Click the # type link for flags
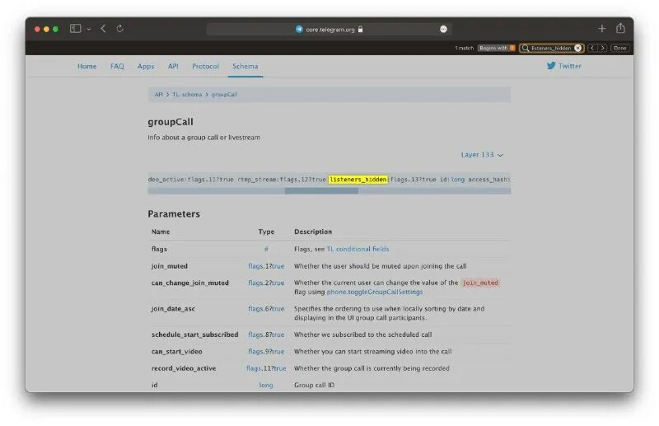The height and width of the screenshot is (426, 659). tap(266, 249)
